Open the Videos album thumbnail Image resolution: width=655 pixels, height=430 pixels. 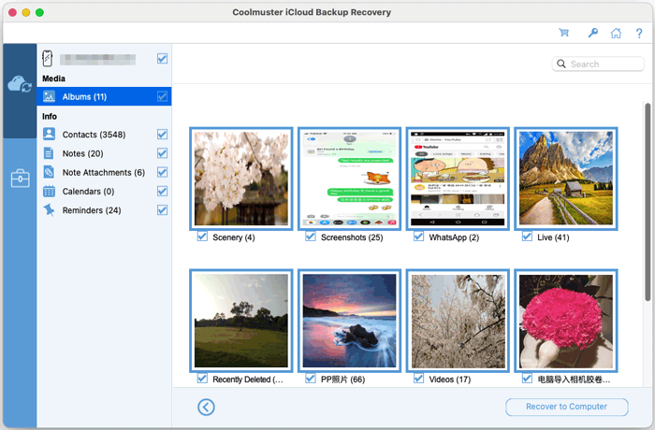click(x=458, y=321)
